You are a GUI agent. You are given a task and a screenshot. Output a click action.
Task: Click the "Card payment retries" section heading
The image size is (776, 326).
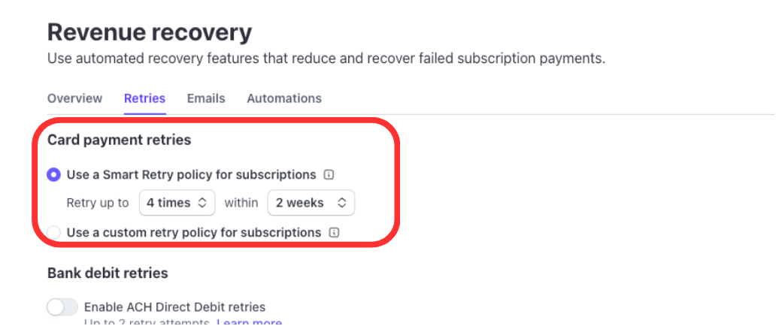[x=119, y=140]
